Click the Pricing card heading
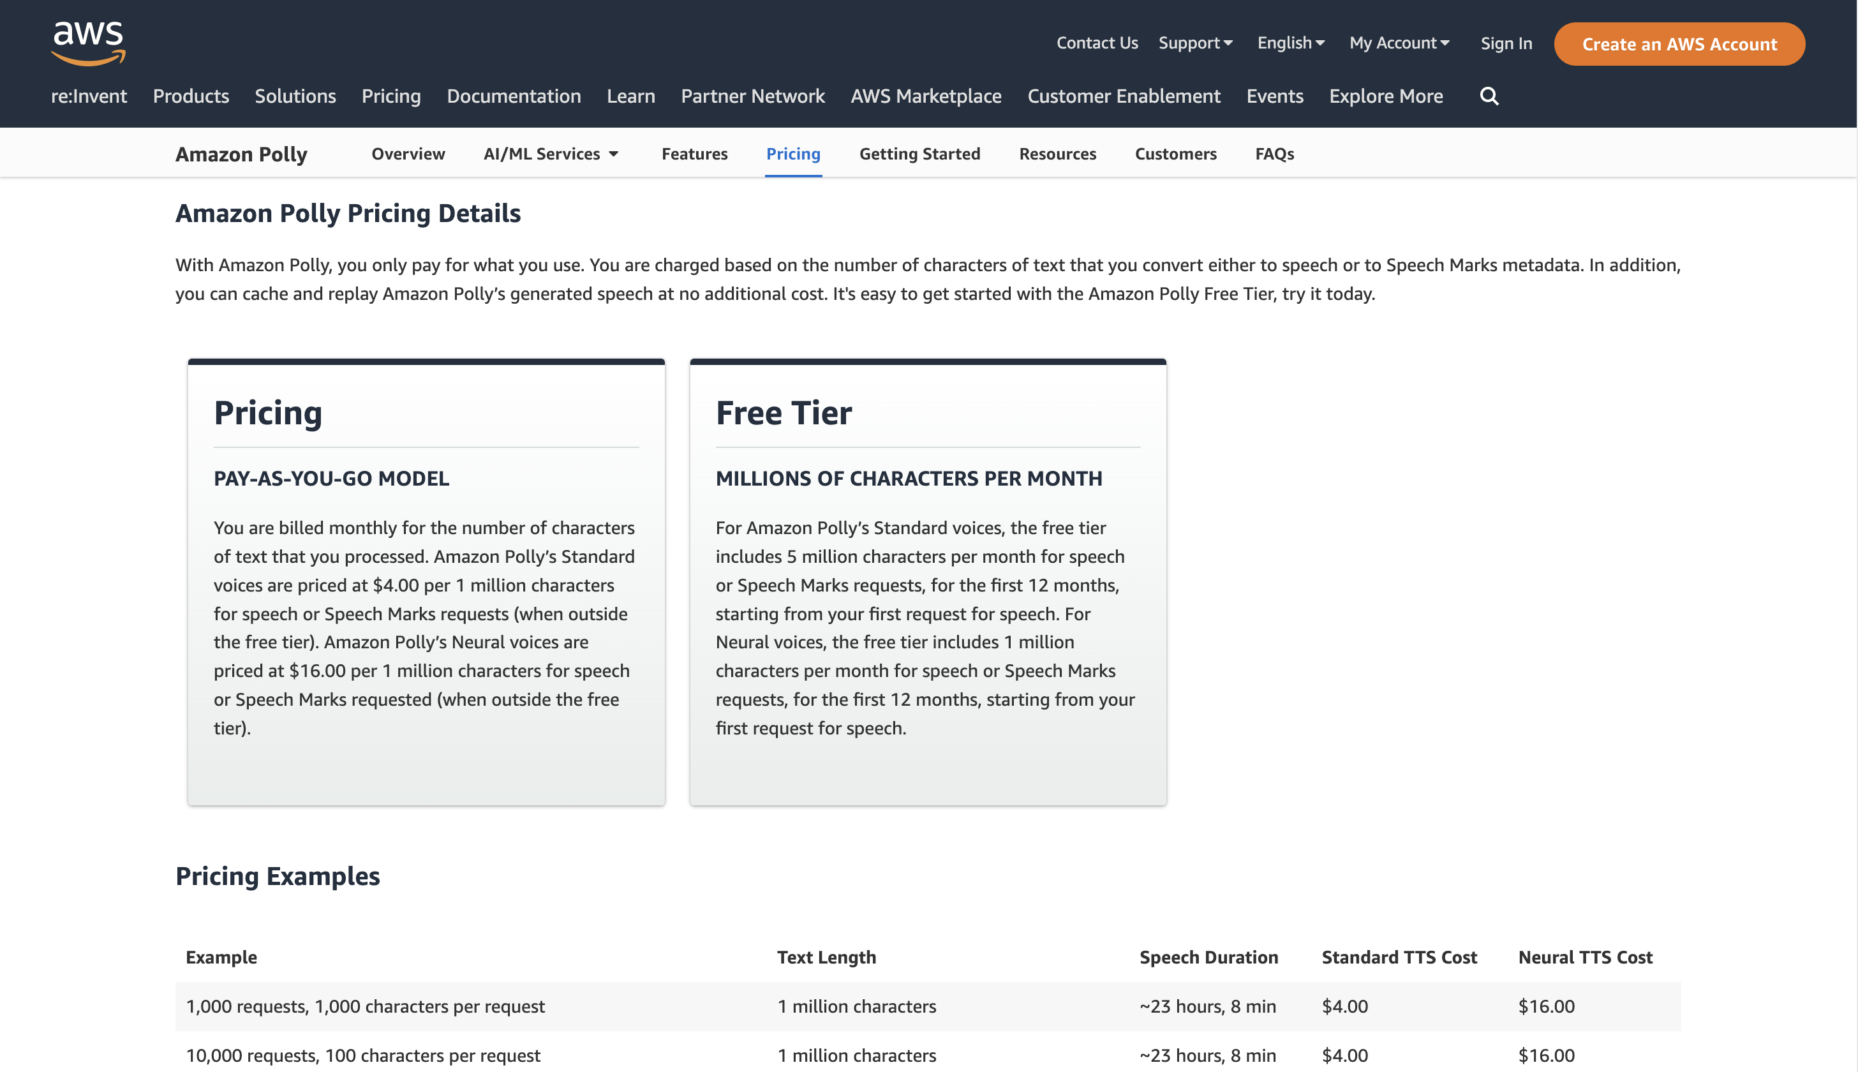Image resolution: width=1858 pixels, height=1072 pixels. pos(268,413)
